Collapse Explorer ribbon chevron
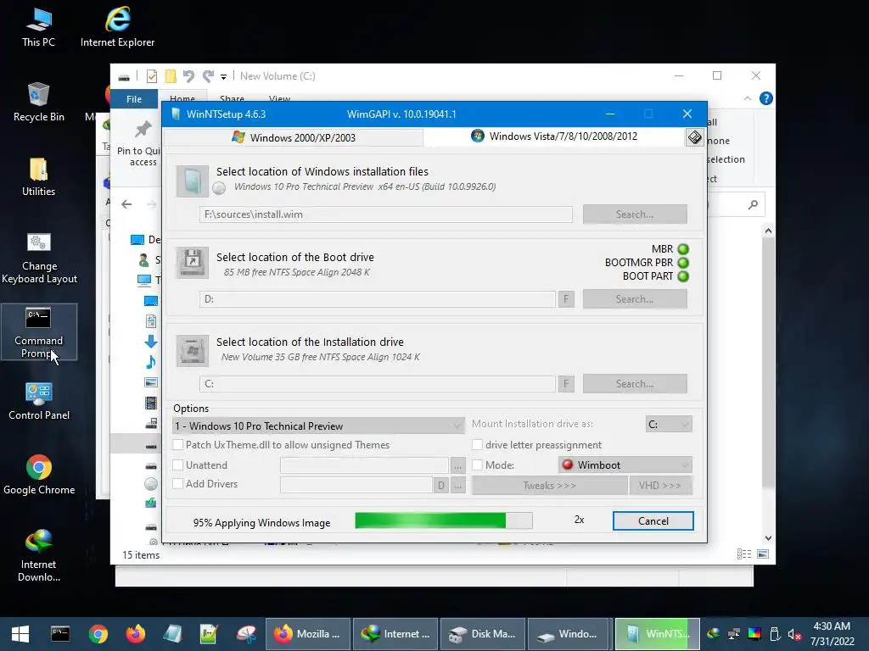The height and width of the screenshot is (651, 869). 747,98
